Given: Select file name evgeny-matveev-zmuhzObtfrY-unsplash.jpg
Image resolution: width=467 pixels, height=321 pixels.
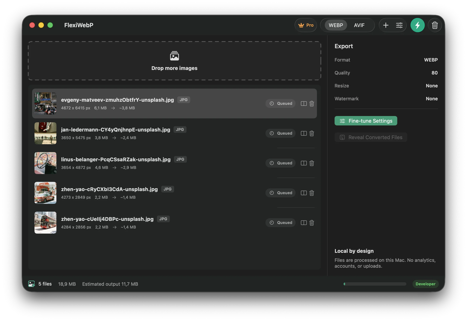Looking at the screenshot, I should tap(118, 100).
